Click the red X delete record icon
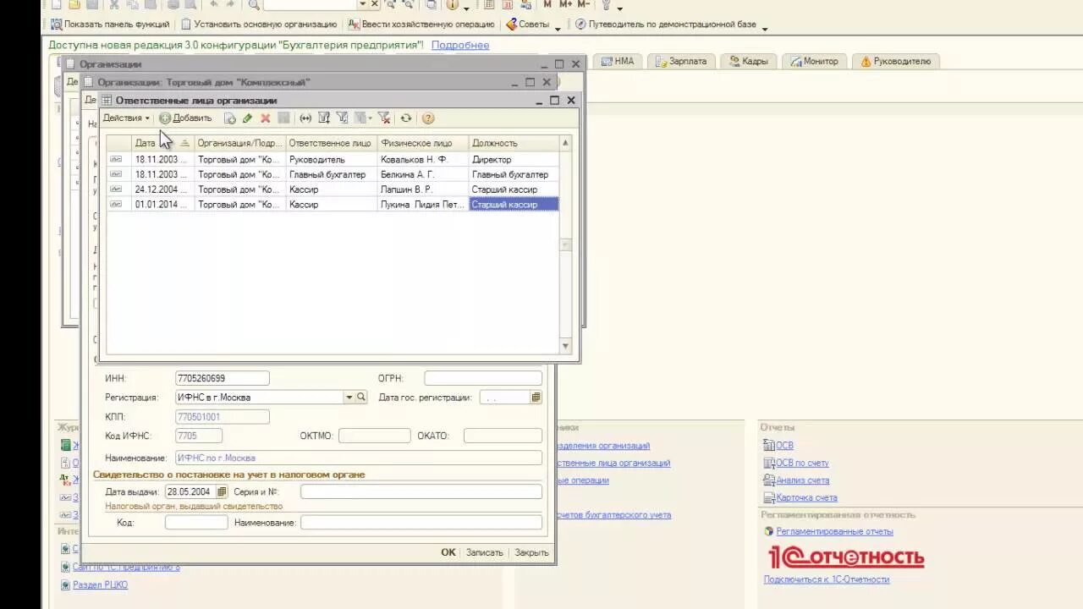This screenshot has width=1083, height=609. coord(265,118)
